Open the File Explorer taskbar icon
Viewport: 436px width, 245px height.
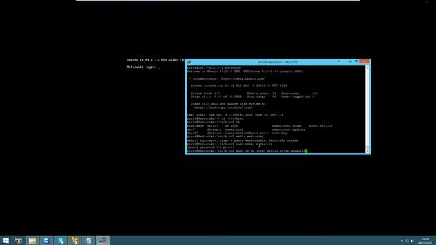point(32,240)
